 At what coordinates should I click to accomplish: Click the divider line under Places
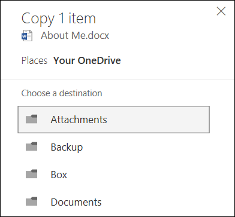pyautogui.click(x=117, y=79)
